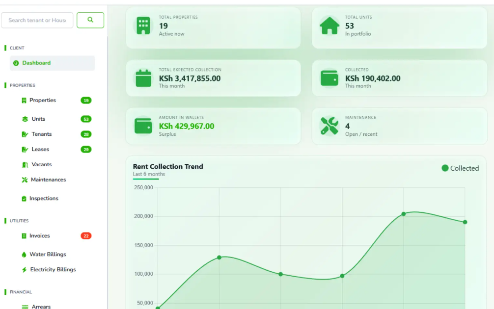Click the building icon on Total Properties card
This screenshot has width=494, height=309.
[x=142, y=26]
